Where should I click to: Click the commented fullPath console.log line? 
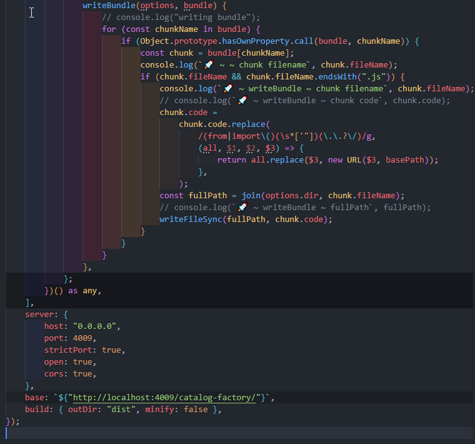(295, 207)
